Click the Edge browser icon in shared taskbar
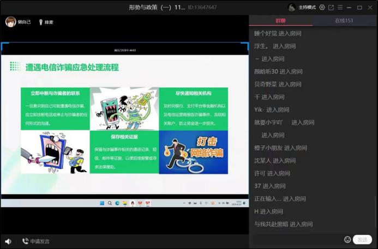The image size is (378, 249). pos(117,203)
